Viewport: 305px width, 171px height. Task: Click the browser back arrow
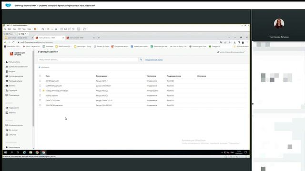click(x=5, y=42)
